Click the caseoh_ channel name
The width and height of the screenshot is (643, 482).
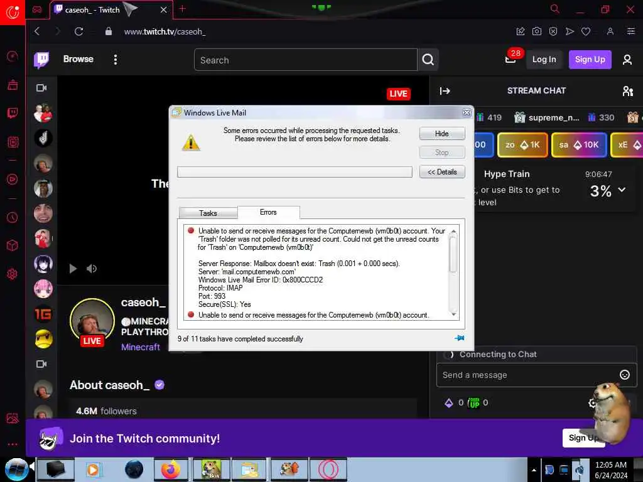(x=143, y=303)
